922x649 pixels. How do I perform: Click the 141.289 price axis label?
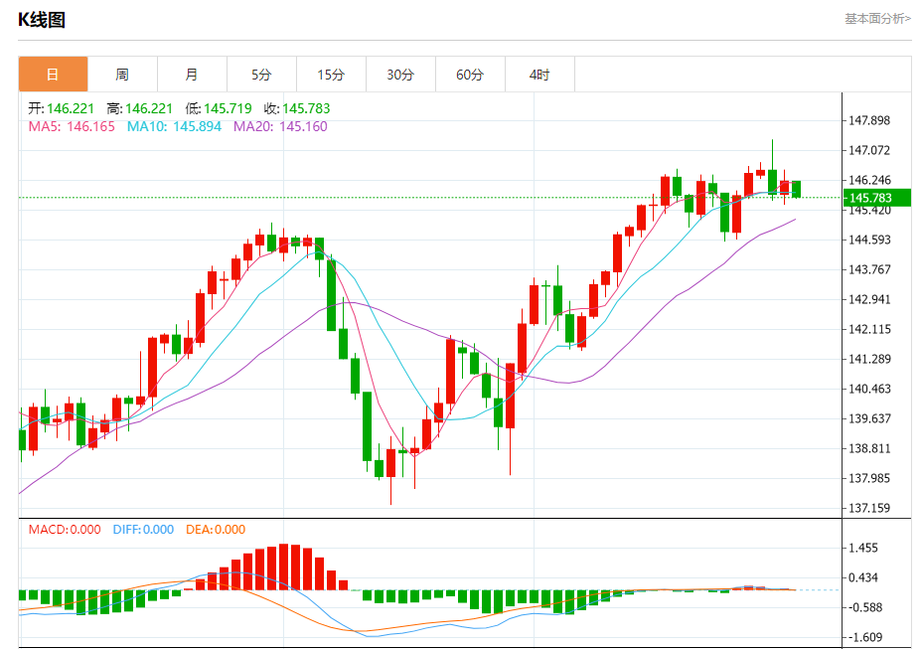click(x=869, y=359)
